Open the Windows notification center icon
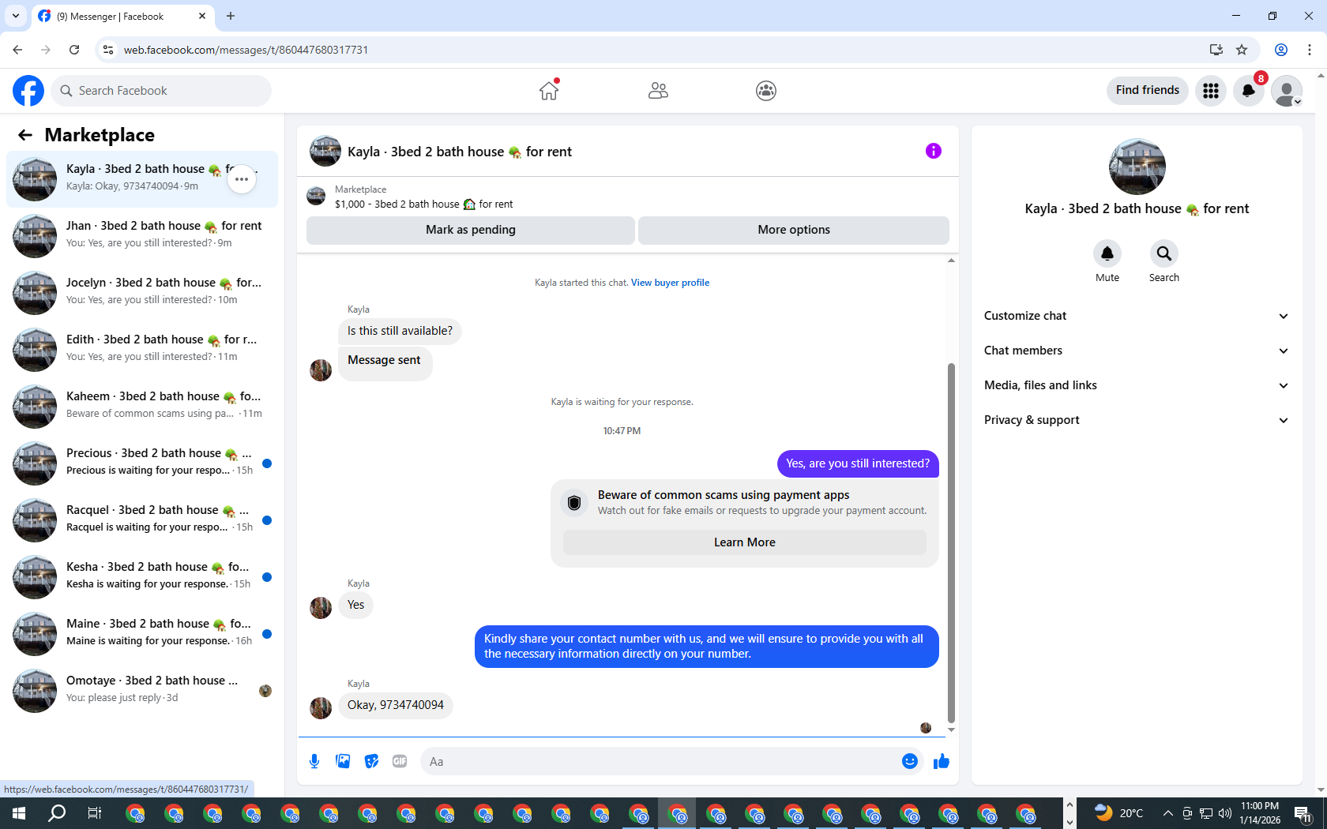Screen dimensions: 1327x829 [x=1303, y=813]
